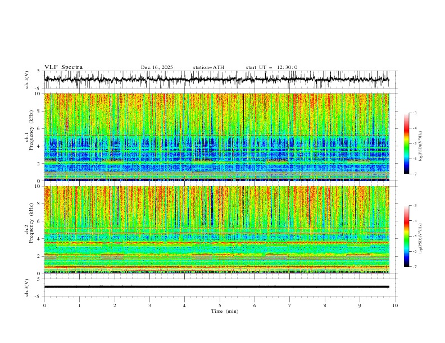
Task: Click the "-7" tick on ch.2 color bar
Action: tap(415, 267)
